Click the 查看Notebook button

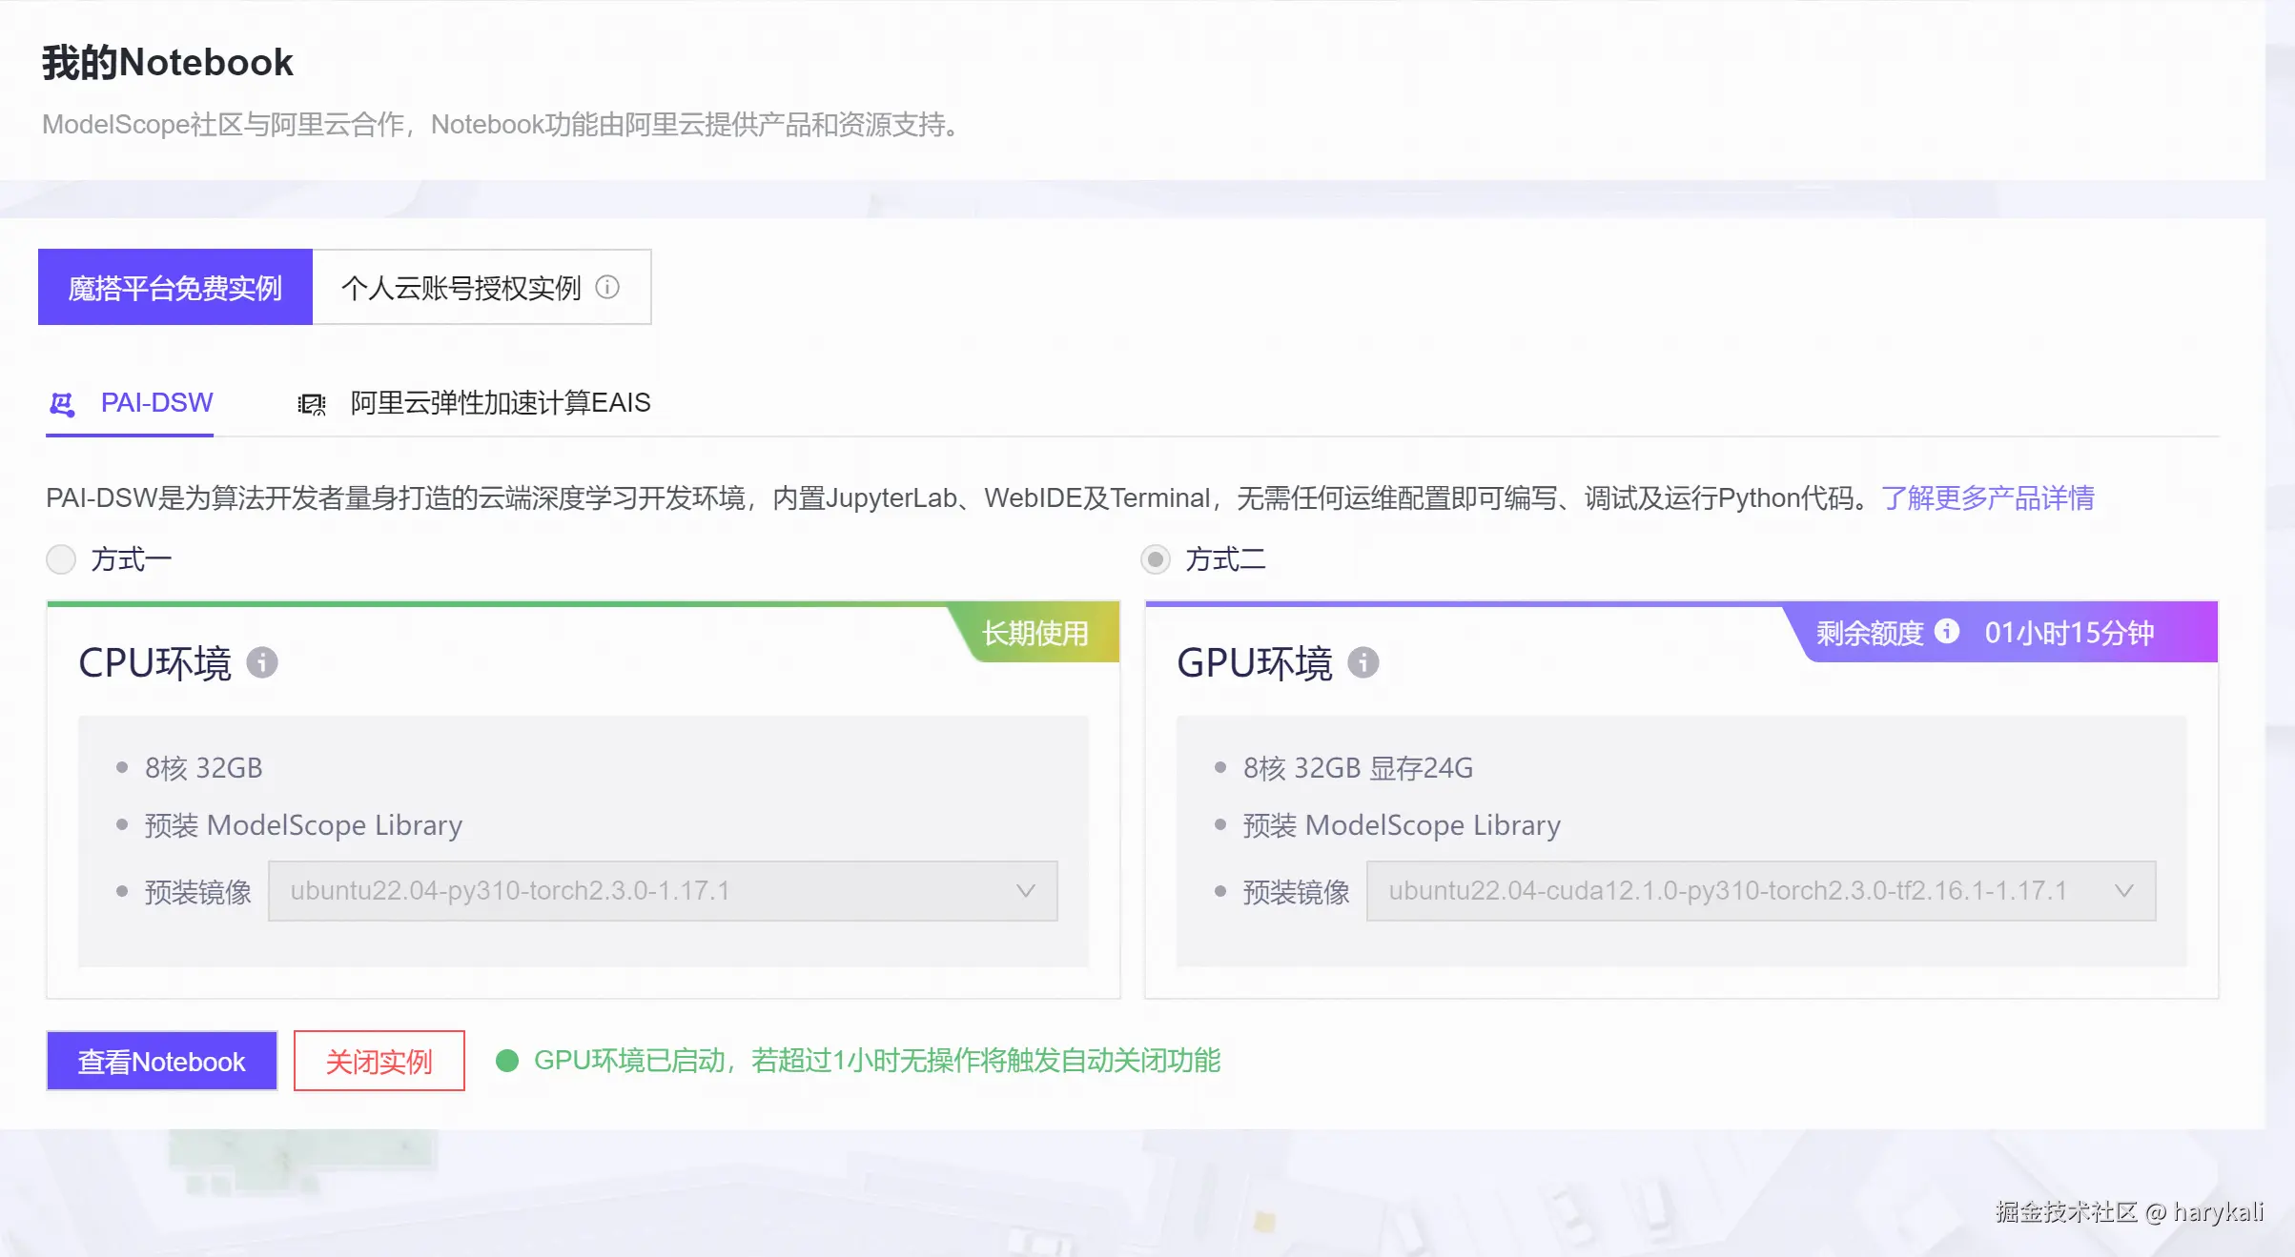click(x=162, y=1061)
